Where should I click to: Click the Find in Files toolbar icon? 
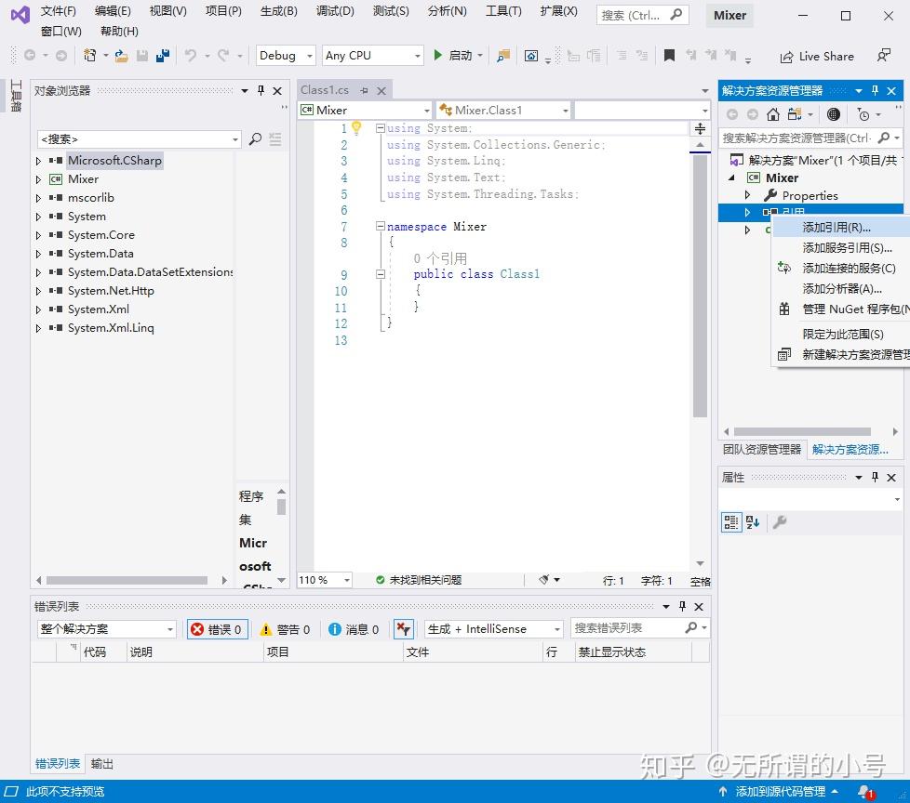point(503,56)
